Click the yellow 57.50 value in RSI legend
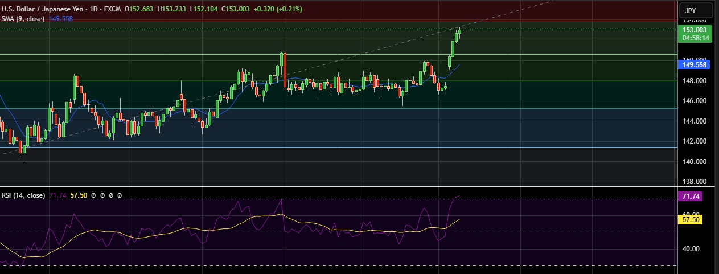The image size is (719, 274). (x=78, y=195)
